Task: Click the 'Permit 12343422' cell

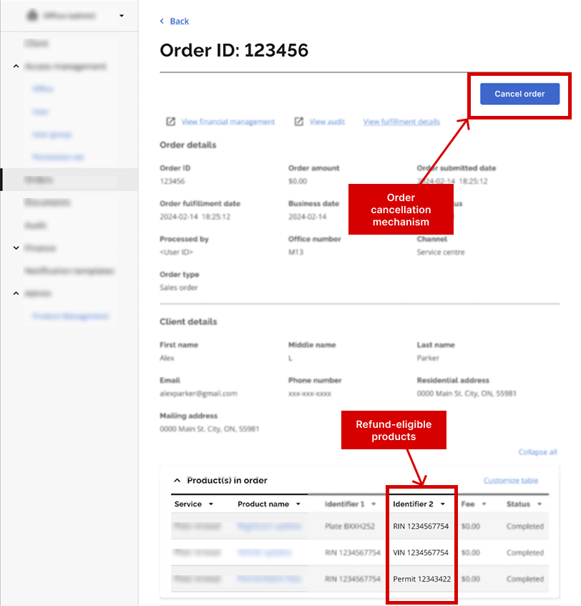Action: coord(421,579)
